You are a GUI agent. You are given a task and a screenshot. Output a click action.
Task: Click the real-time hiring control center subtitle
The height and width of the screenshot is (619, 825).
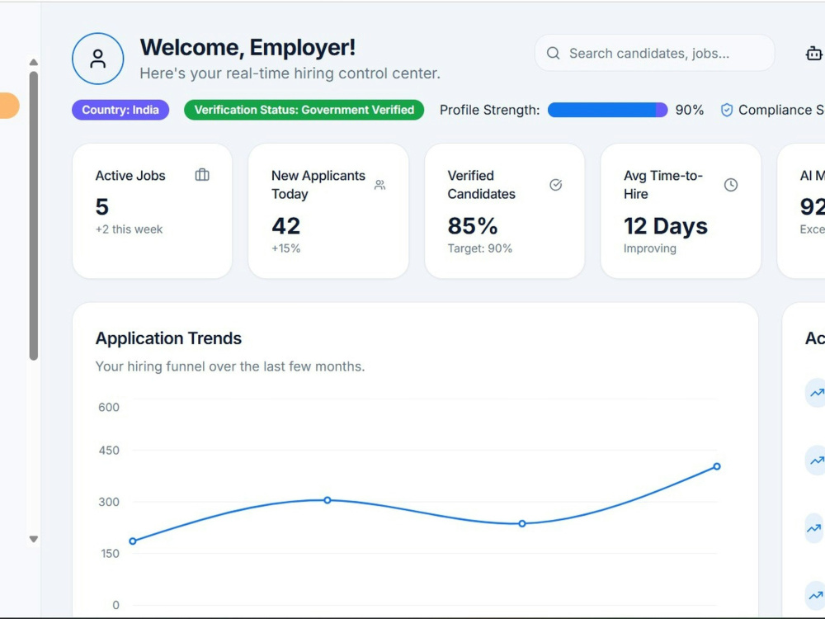[x=290, y=73]
